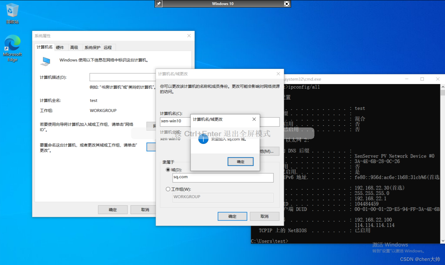Image resolution: width=445 pixels, height=265 pixels.
Task: Open the Microsoft Edge desktop shortcut
Action: coord(12,48)
